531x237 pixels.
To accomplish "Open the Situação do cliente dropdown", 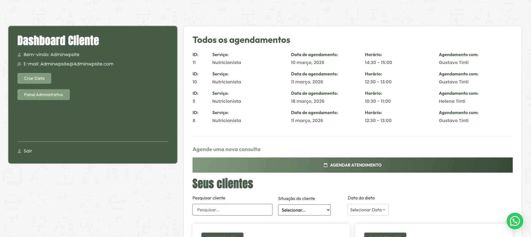I will pyautogui.click(x=304, y=210).
